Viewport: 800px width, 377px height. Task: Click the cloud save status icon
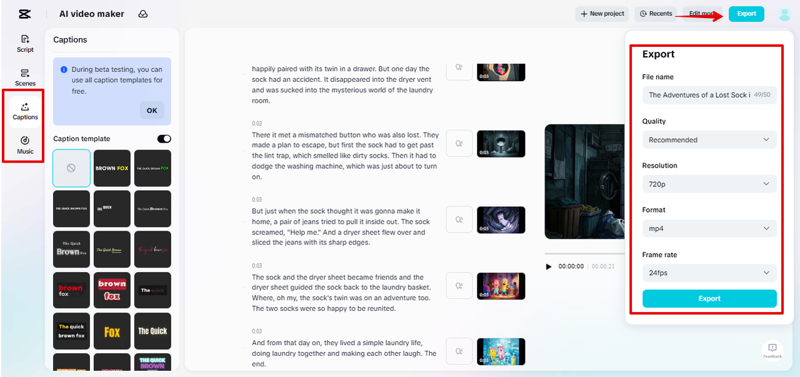(x=143, y=14)
